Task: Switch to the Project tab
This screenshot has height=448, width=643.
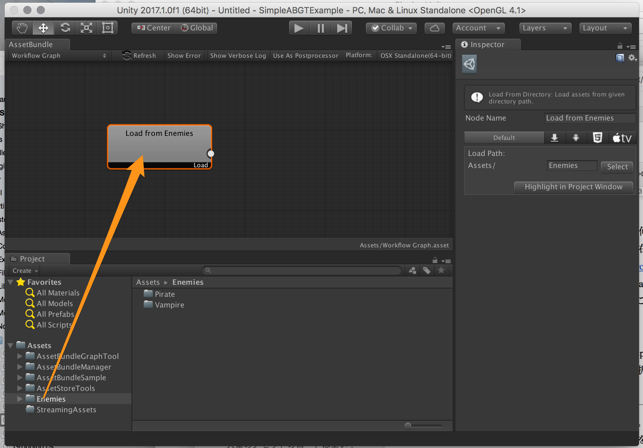Action: 37,259
